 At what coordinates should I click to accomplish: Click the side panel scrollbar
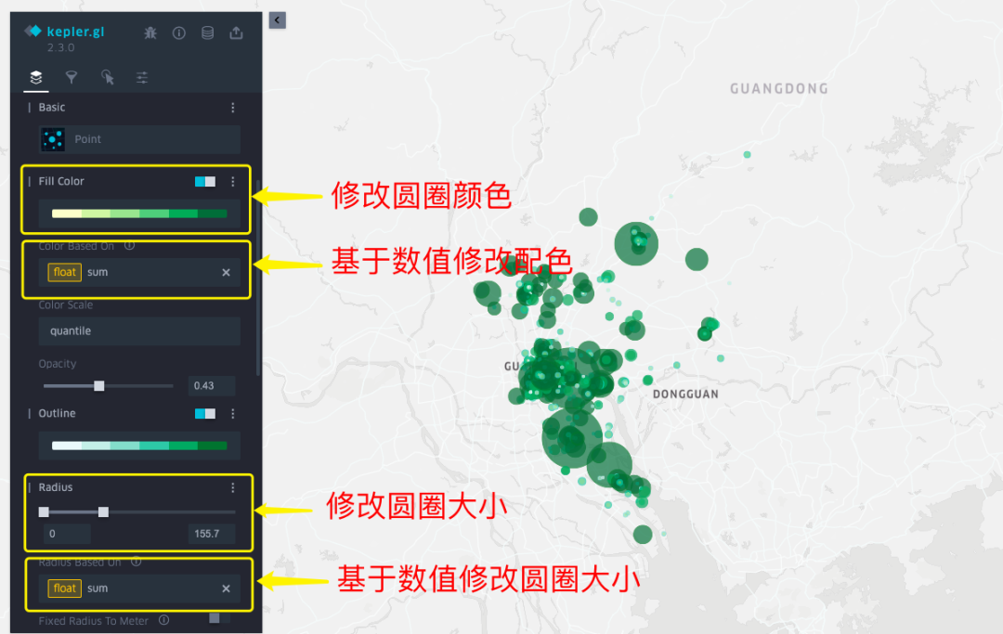point(258,278)
